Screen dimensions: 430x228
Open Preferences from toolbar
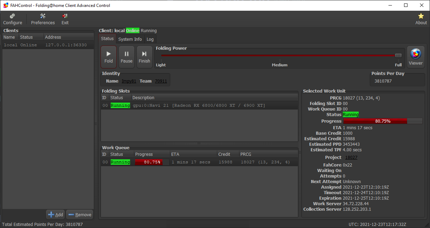click(43, 19)
